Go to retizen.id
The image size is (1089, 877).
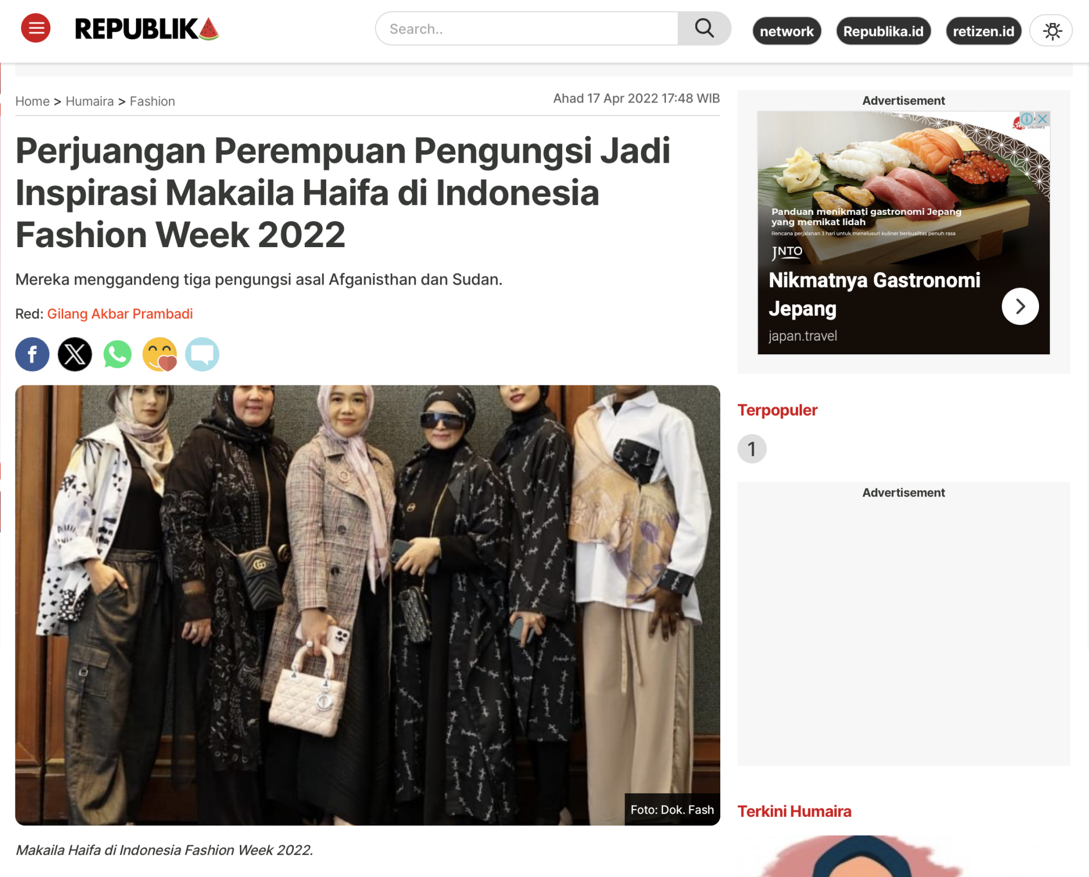click(984, 31)
